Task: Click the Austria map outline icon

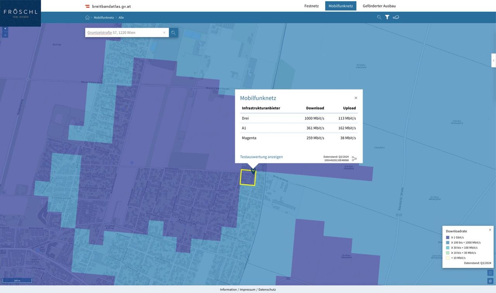Action: [396, 17]
